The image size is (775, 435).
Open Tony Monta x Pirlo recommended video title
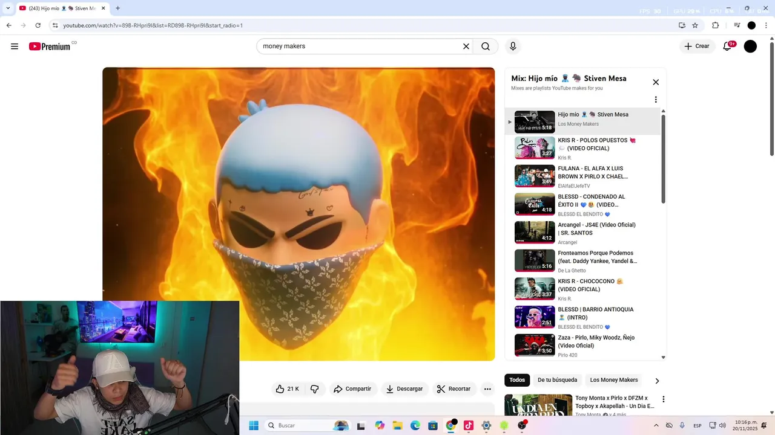pyautogui.click(x=615, y=402)
